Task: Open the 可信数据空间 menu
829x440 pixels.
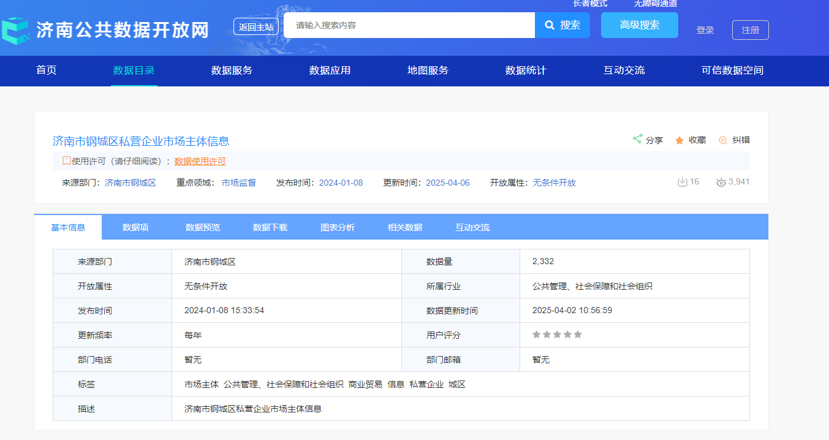Action: (x=733, y=70)
